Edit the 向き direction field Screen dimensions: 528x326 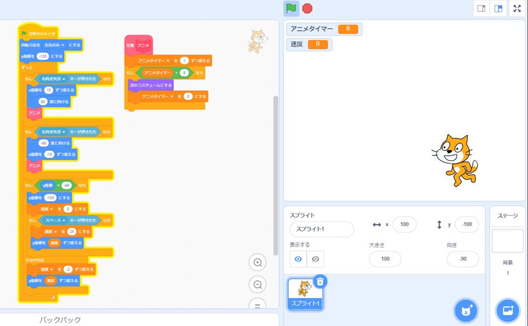click(x=463, y=259)
